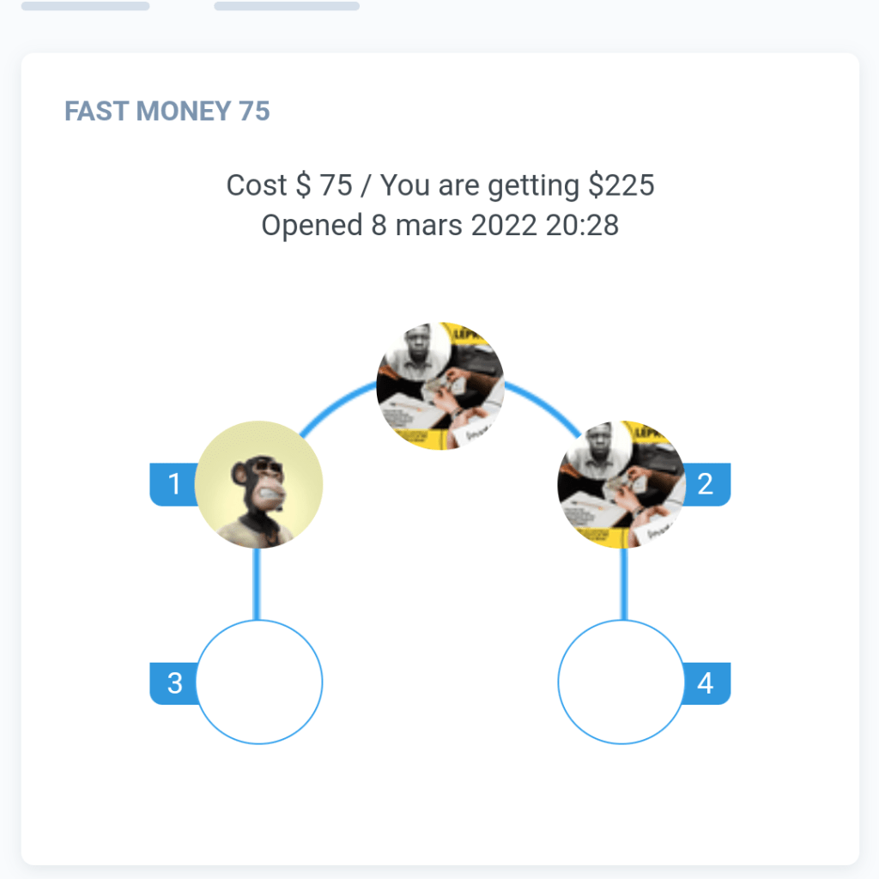Click the empty circle for slot 4
879x879 pixels.
click(x=621, y=682)
